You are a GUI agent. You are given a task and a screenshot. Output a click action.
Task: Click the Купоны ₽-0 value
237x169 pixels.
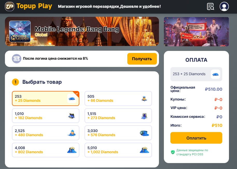[x=218, y=99]
